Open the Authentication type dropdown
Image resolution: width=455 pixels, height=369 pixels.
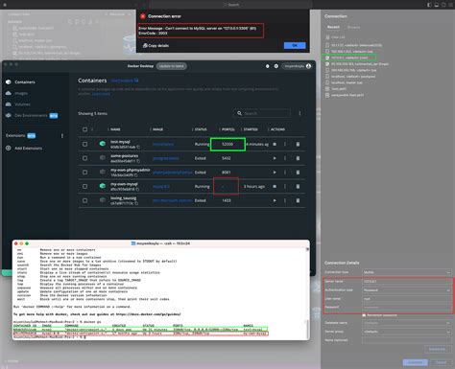pyautogui.click(x=407, y=290)
